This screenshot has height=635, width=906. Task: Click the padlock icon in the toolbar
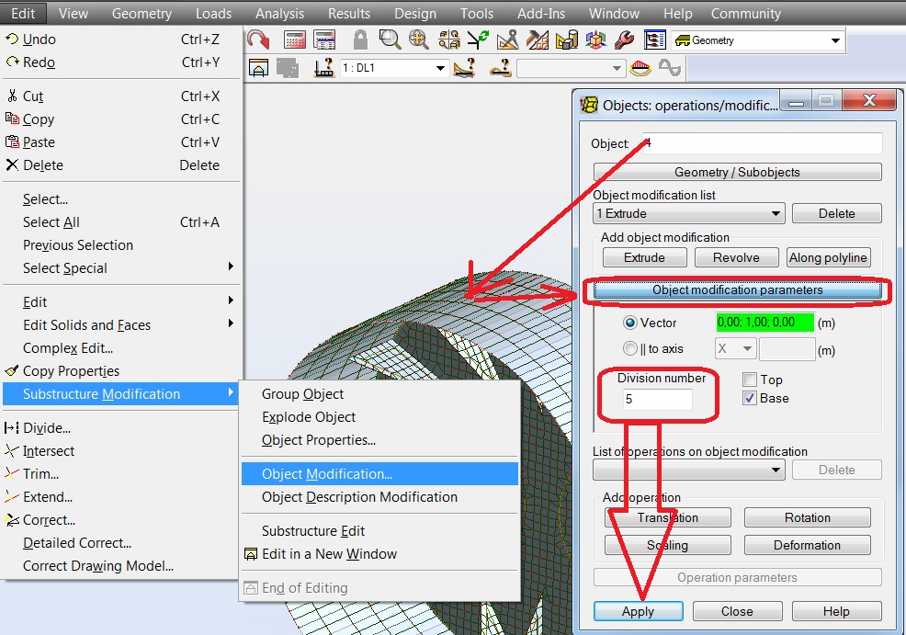(359, 39)
